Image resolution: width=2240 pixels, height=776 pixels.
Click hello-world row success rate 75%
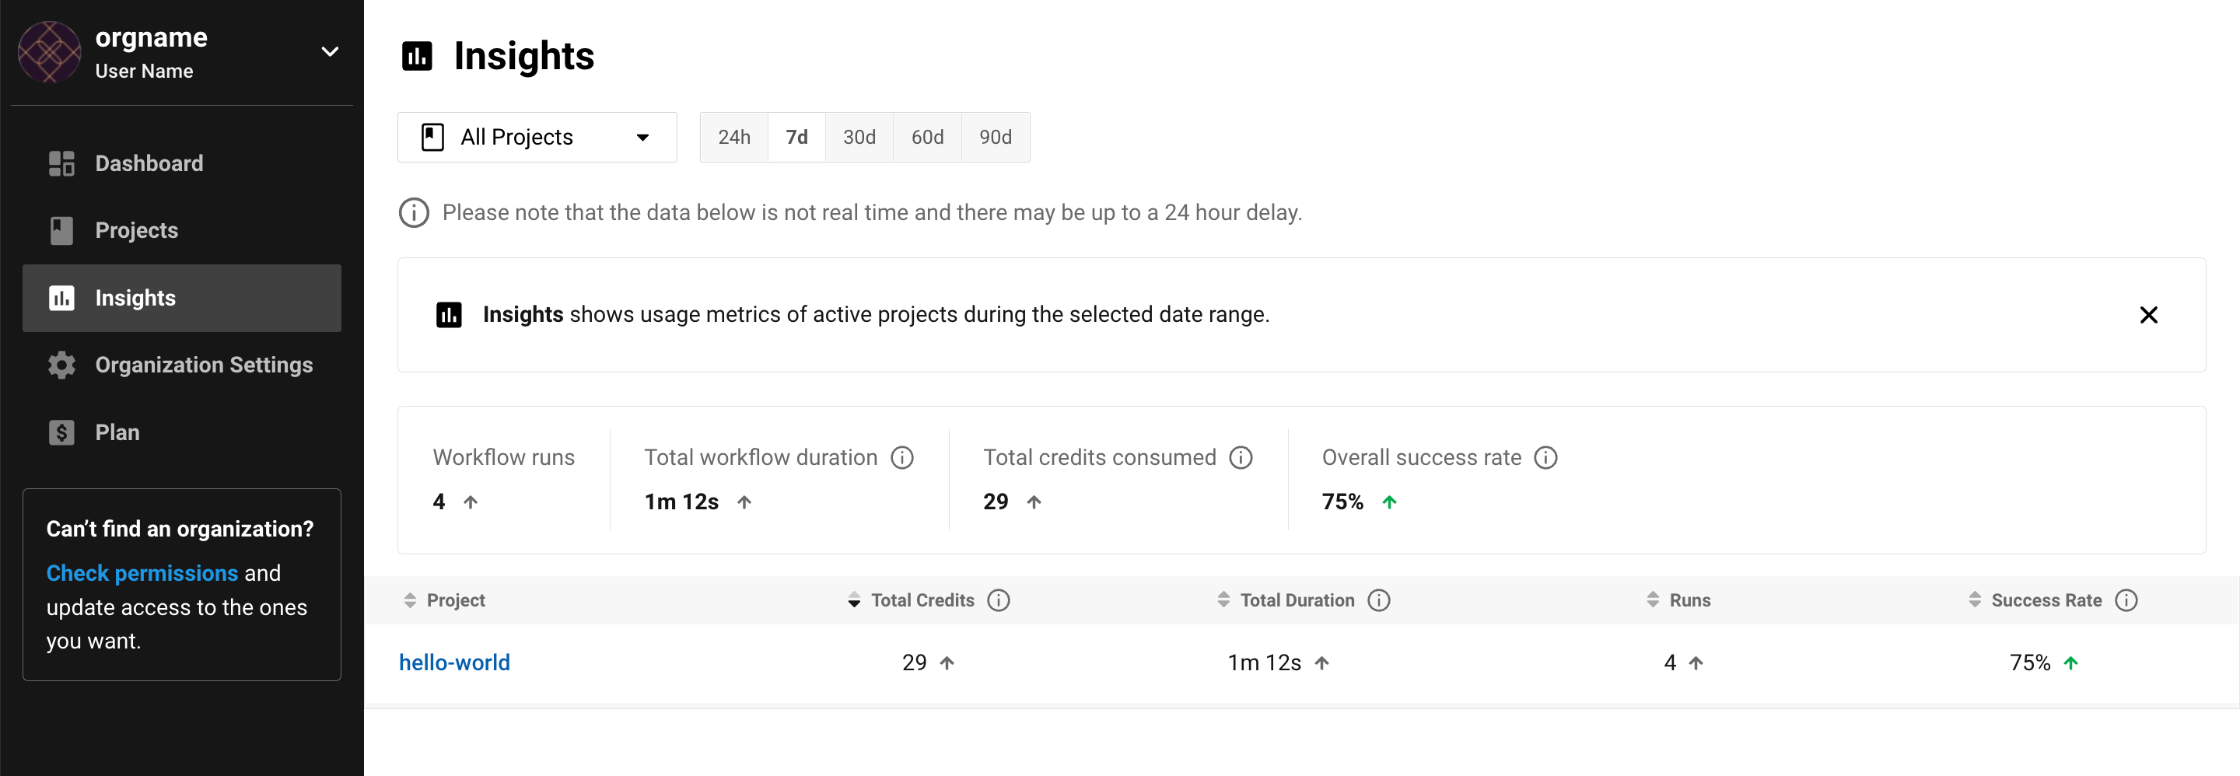pyautogui.click(x=2029, y=663)
